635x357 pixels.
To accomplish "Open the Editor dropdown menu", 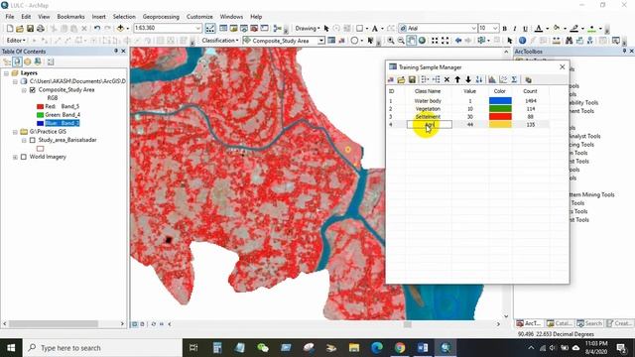I will click(x=16, y=41).
